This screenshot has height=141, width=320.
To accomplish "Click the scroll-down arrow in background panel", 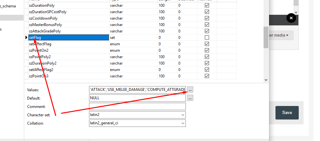I will [x=296, y=13].
